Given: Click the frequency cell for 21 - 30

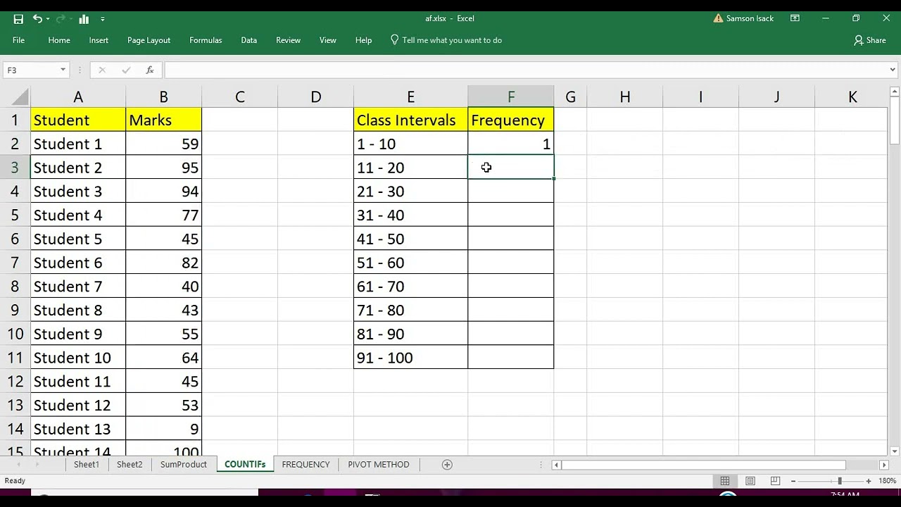Looking at the screenshot, I should click(510, 192).
